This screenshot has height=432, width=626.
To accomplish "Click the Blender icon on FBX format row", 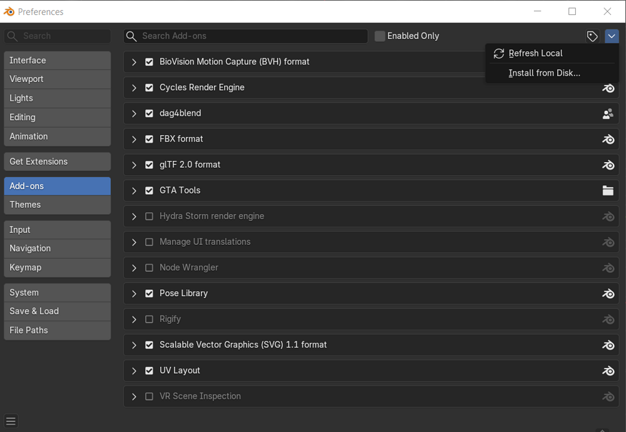I will click(x=608, y=140).
